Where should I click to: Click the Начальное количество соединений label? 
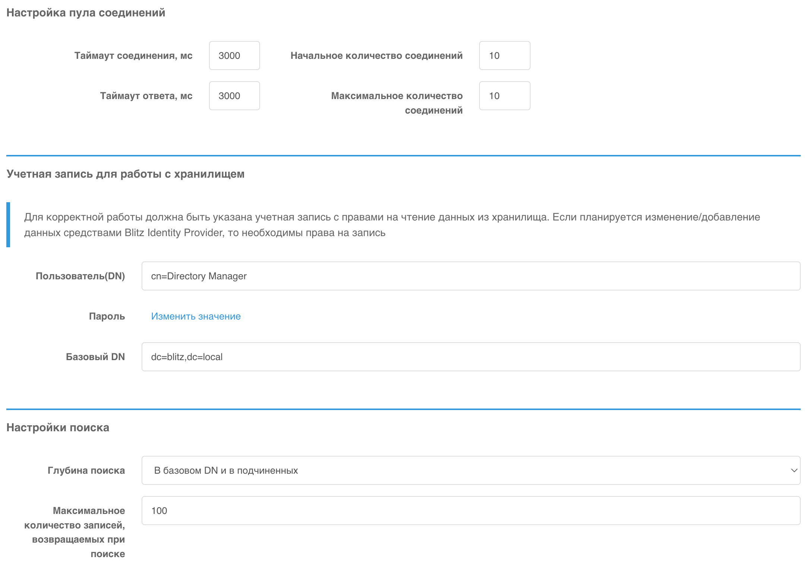pyautogui.click(x=376, y=55)
